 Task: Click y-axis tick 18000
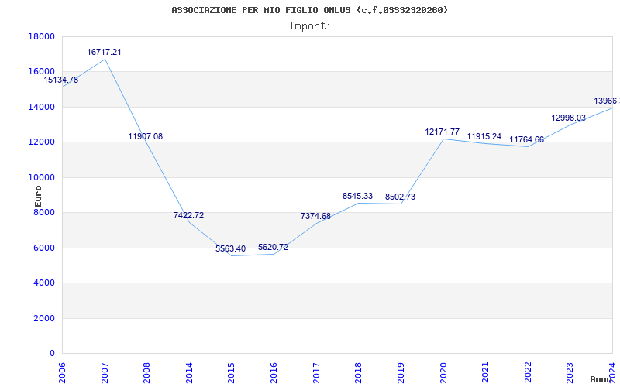[41, 36]
